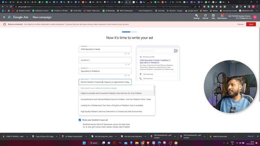
Task: Reload the page with the browser reload icon
Action: 11,6
